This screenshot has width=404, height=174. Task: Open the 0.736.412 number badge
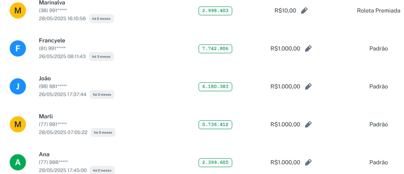click(215, 125)
